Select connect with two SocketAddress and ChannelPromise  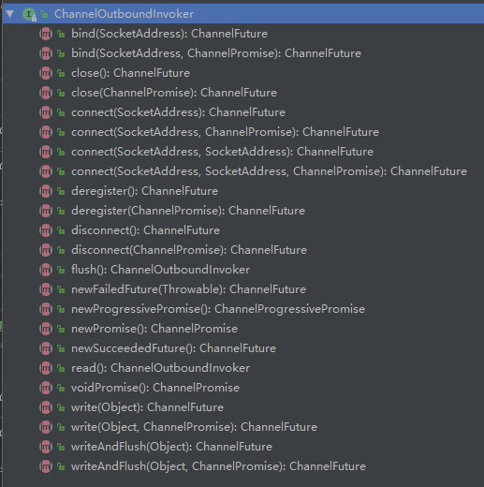pos(269,171)
